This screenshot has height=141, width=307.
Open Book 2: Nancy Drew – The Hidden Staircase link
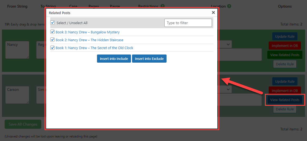pos(89,40)
